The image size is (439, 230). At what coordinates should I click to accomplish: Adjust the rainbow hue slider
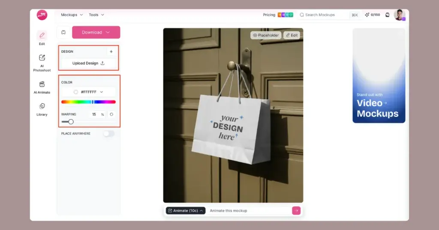click(x=88, y=102)
